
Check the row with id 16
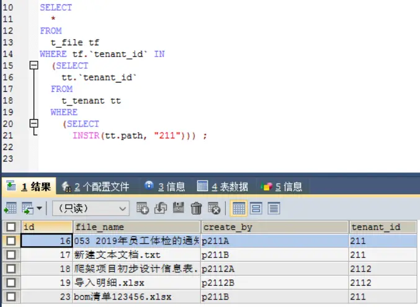(11, 241)
